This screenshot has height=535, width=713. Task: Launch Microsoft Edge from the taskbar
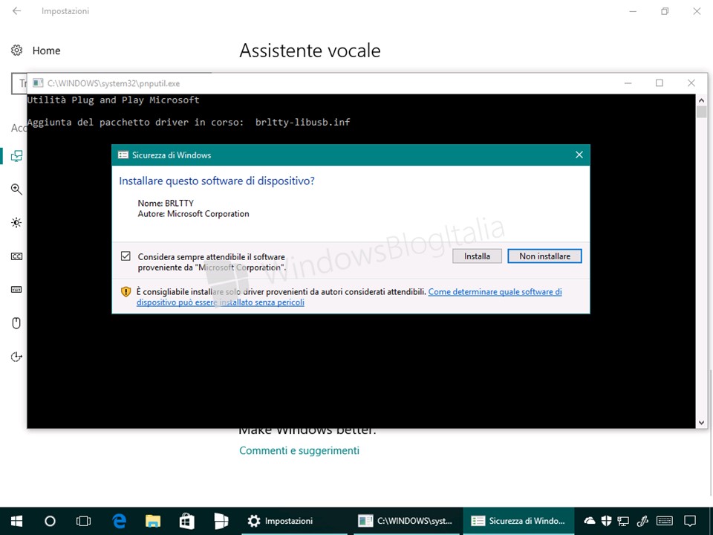119,521
